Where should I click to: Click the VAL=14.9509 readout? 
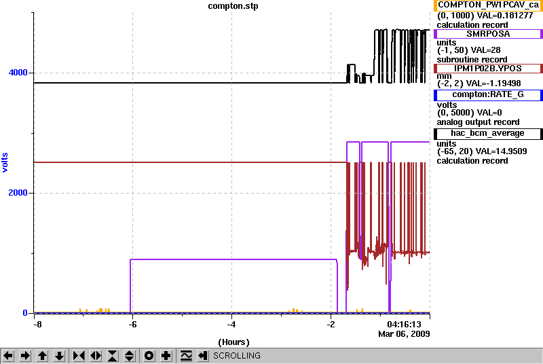502,151
